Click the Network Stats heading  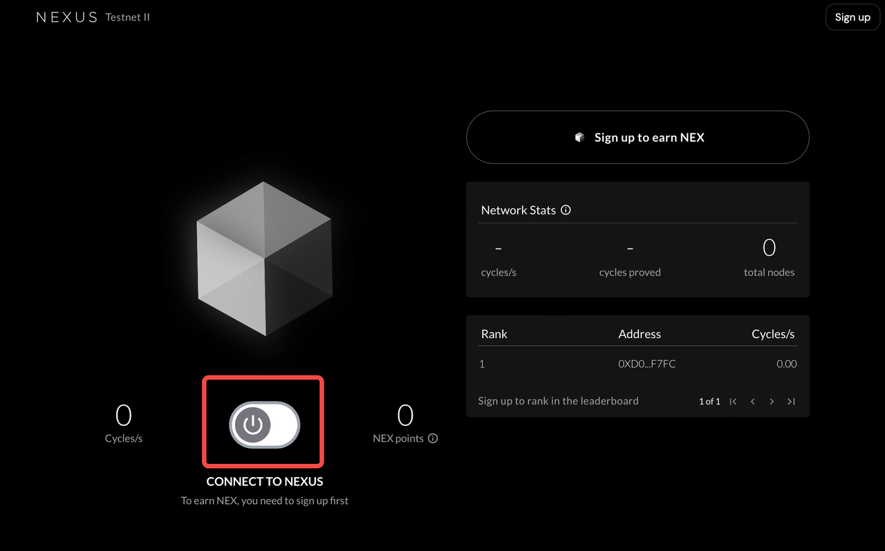coord(519,210)
